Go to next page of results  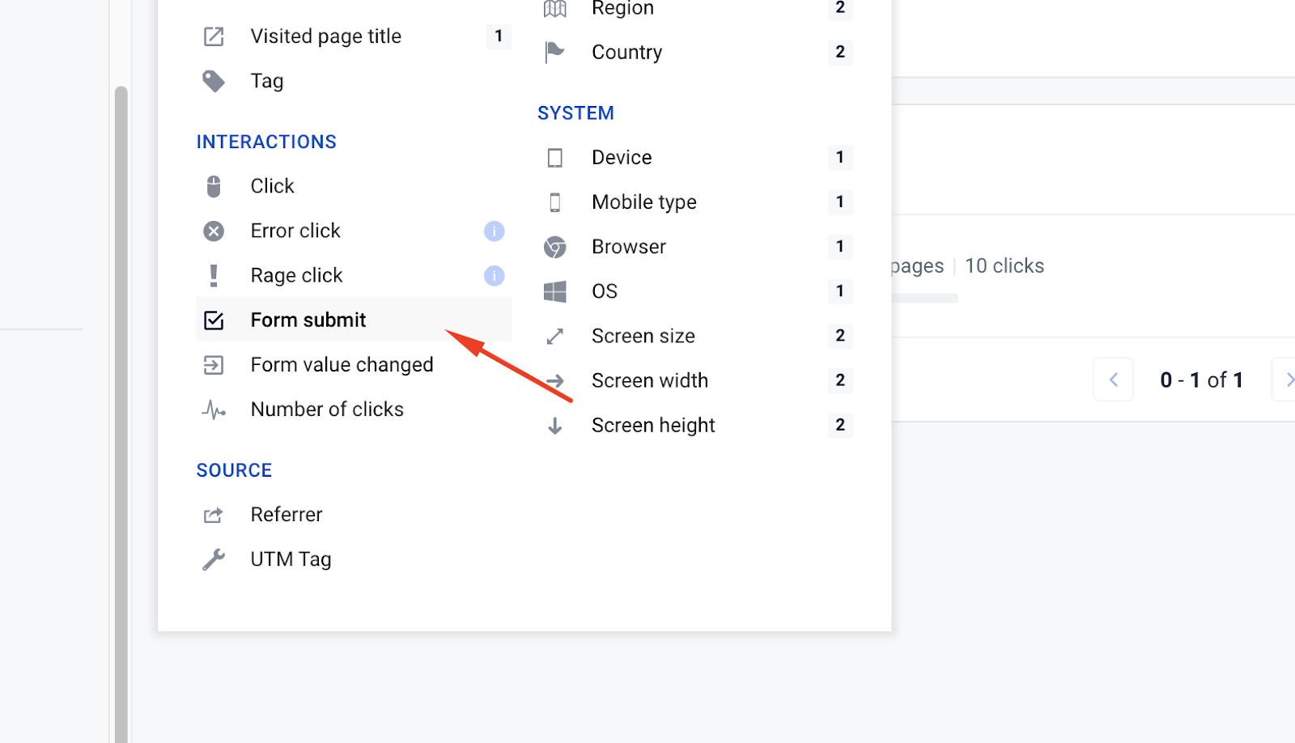point(1286,380)
